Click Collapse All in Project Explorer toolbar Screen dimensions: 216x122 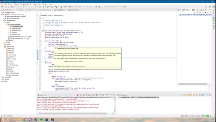pyautogui.click(x=18, y=10)
